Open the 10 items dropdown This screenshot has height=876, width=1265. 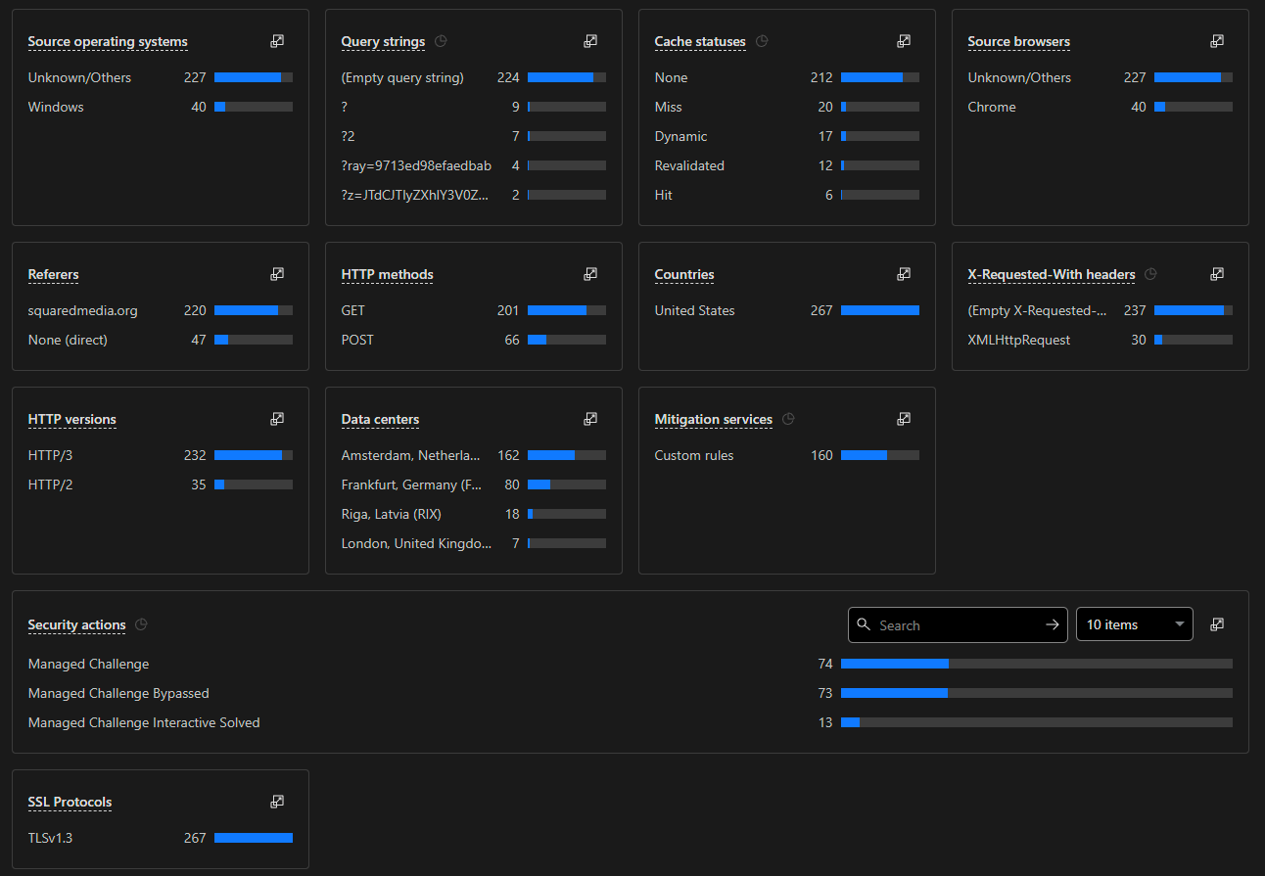click(x=1135, y=624)
